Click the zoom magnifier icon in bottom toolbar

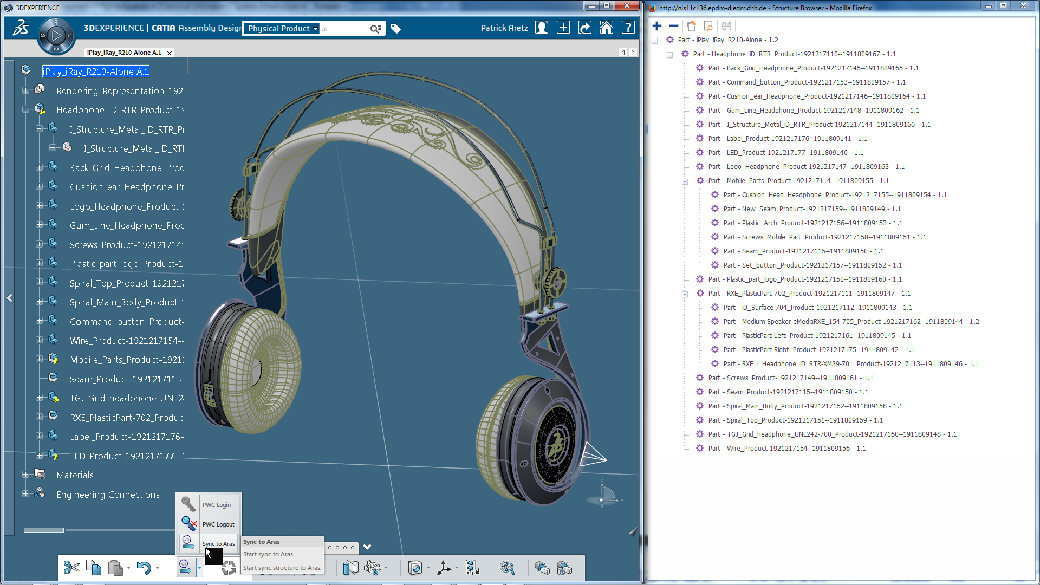click(508, 567)
